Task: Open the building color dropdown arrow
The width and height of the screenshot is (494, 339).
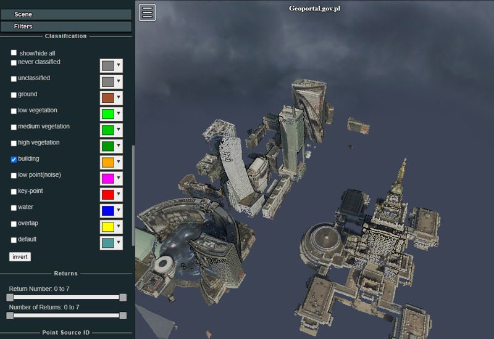Action: [x=119, y=161]
